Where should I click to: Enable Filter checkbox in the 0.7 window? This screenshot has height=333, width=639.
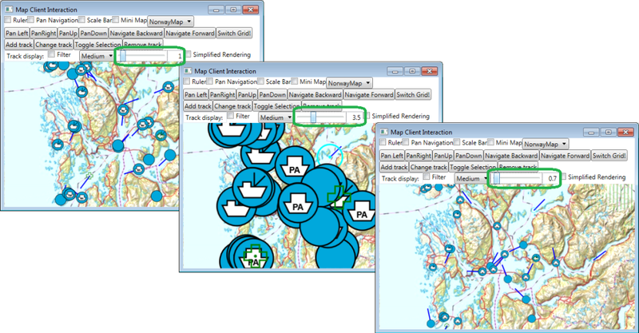[x=427, y=176]
